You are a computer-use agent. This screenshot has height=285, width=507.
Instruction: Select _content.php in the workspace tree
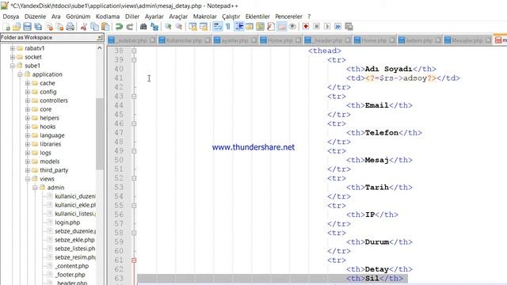click(72, 266)
